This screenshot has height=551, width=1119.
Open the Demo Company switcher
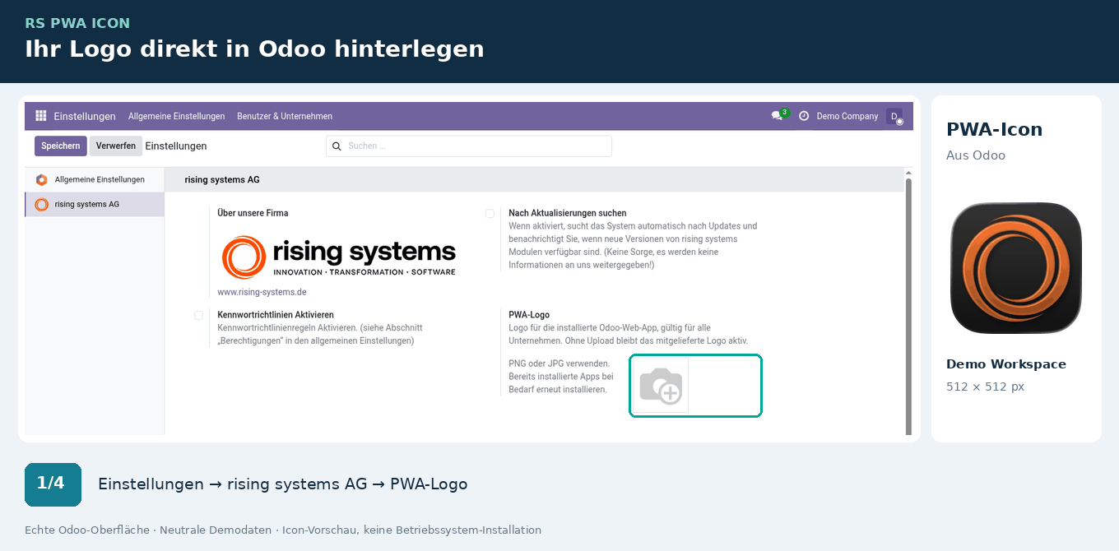point(847,116)
